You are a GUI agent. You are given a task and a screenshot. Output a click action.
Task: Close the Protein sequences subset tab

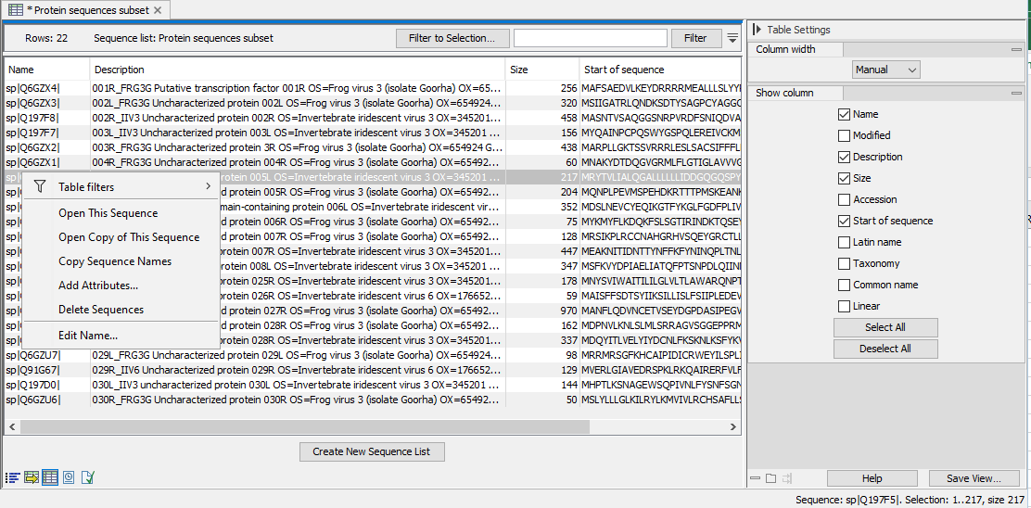pyautogui.click(x=158, y=9)
